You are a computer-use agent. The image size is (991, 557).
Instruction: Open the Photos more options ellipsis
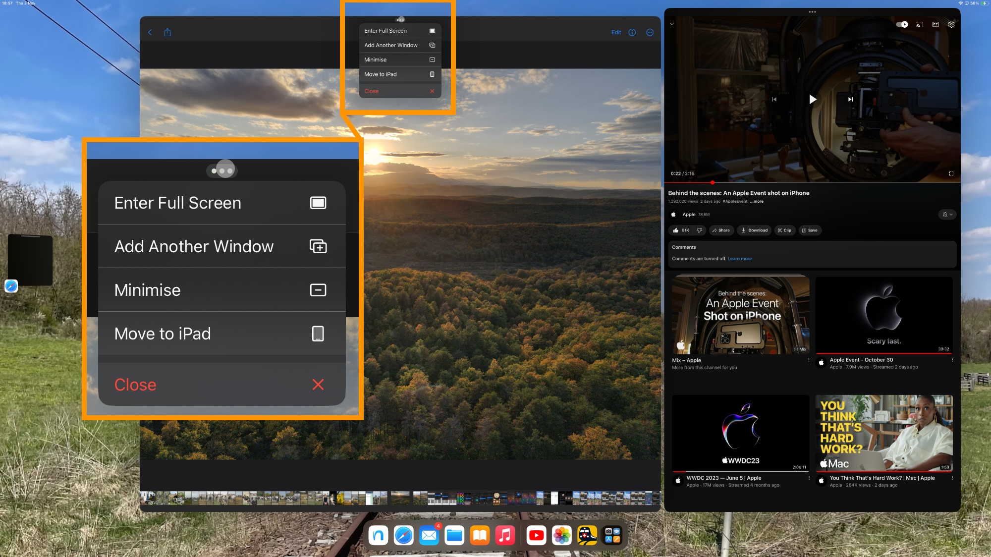coord(650,32)
